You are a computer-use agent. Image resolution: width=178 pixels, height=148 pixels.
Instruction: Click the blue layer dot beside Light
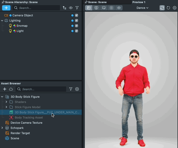click(72, 31)
